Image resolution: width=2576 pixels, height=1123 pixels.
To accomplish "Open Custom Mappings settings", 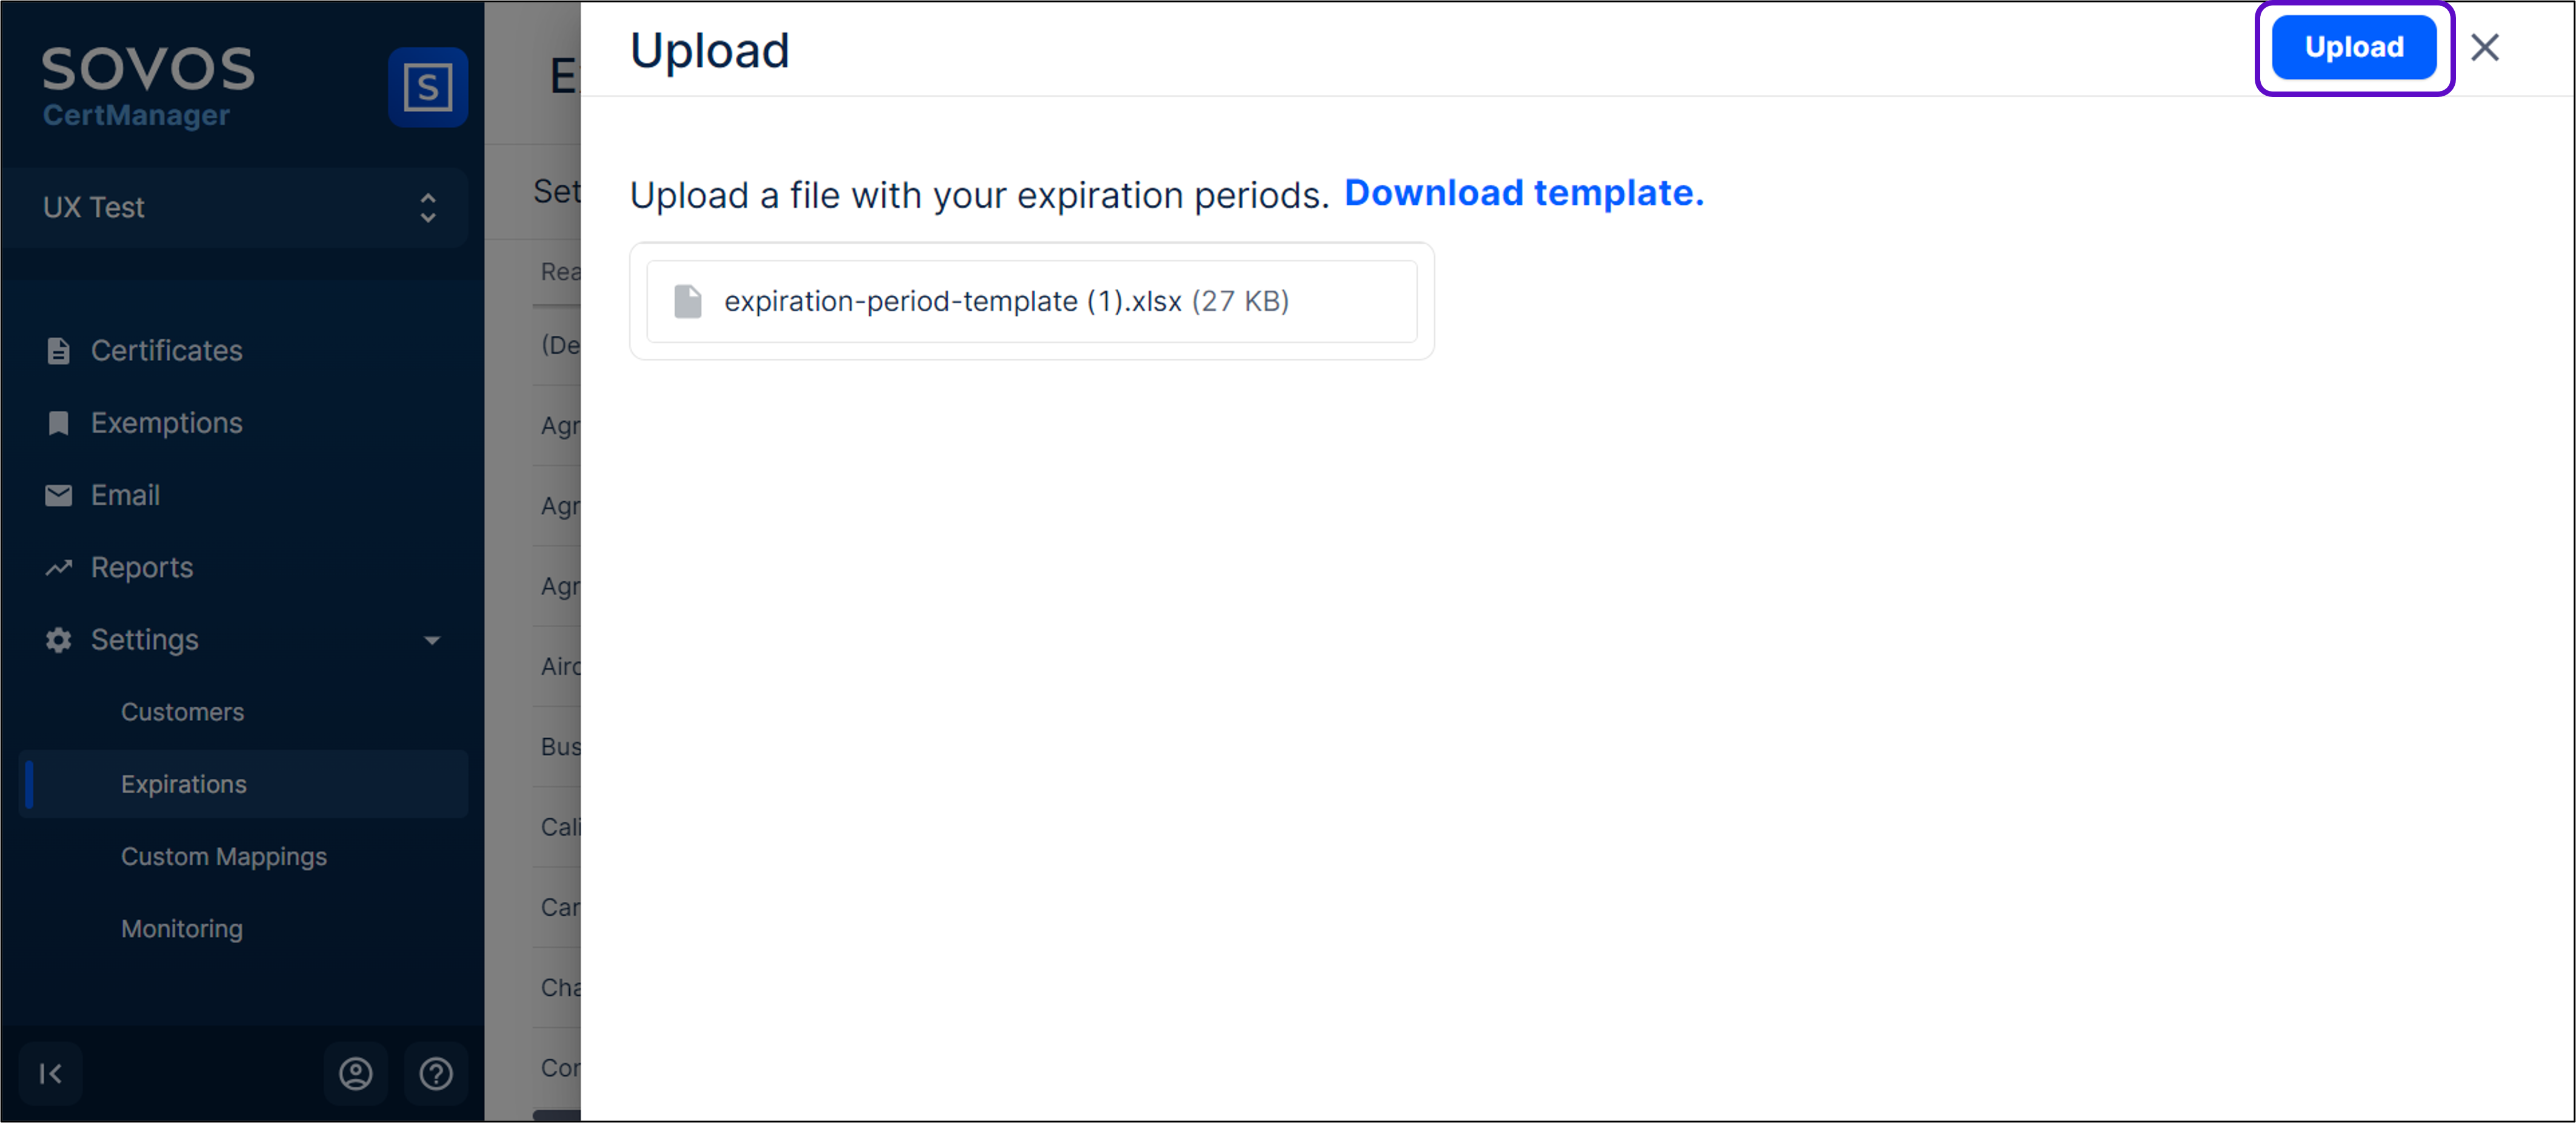I will click(224, 857).
